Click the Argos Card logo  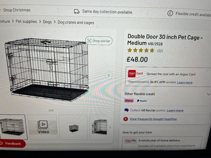[x=132, y=74]
